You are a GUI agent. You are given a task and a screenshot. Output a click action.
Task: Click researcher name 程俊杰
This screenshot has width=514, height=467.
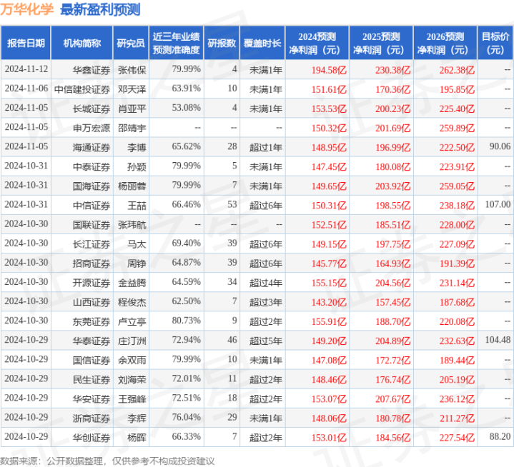pyautogui.click(x=132, y=302)
